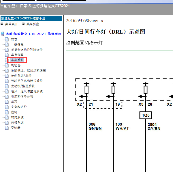
Task: Click the computer icon at tree root
Action: (x=3, y=34)
